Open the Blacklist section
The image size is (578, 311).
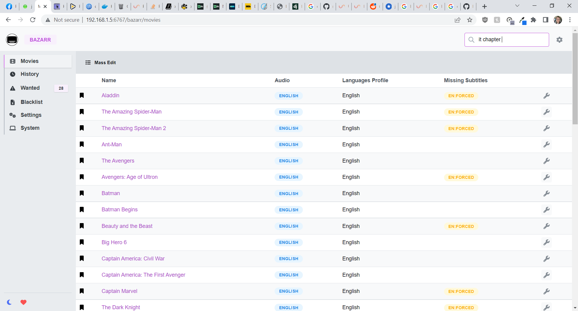31,102
